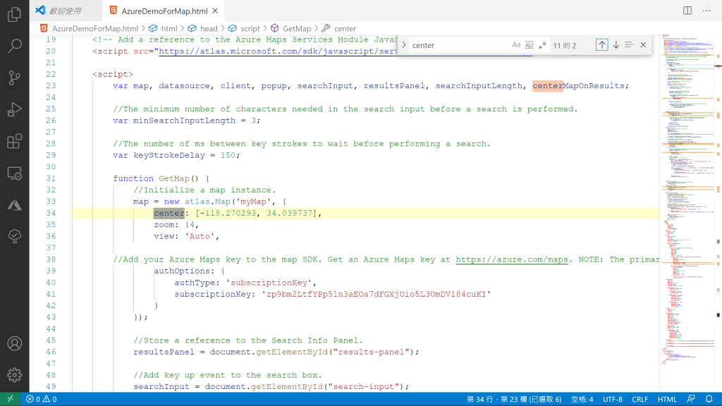Image resolution: width=722 pixels, height=406 pixels.
Task: Open the head breadcrumb dropdown
Action: [209, 28]
